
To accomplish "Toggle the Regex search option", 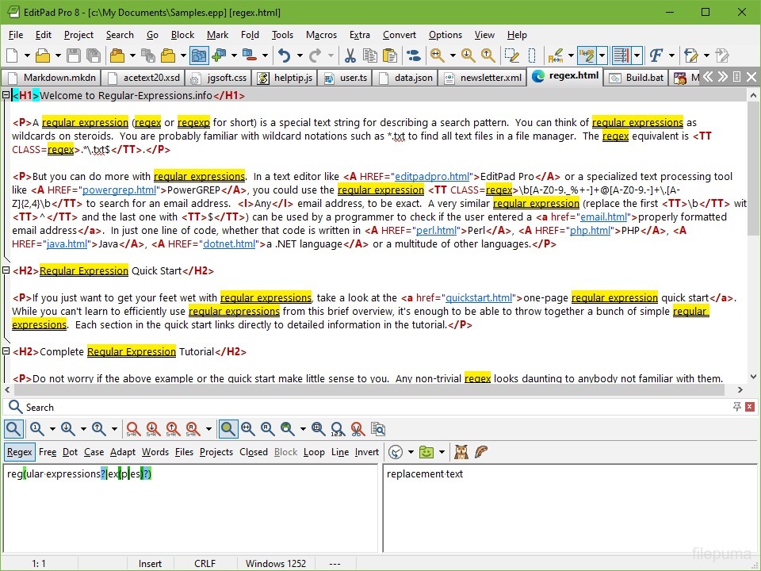I will click(20, 452).
